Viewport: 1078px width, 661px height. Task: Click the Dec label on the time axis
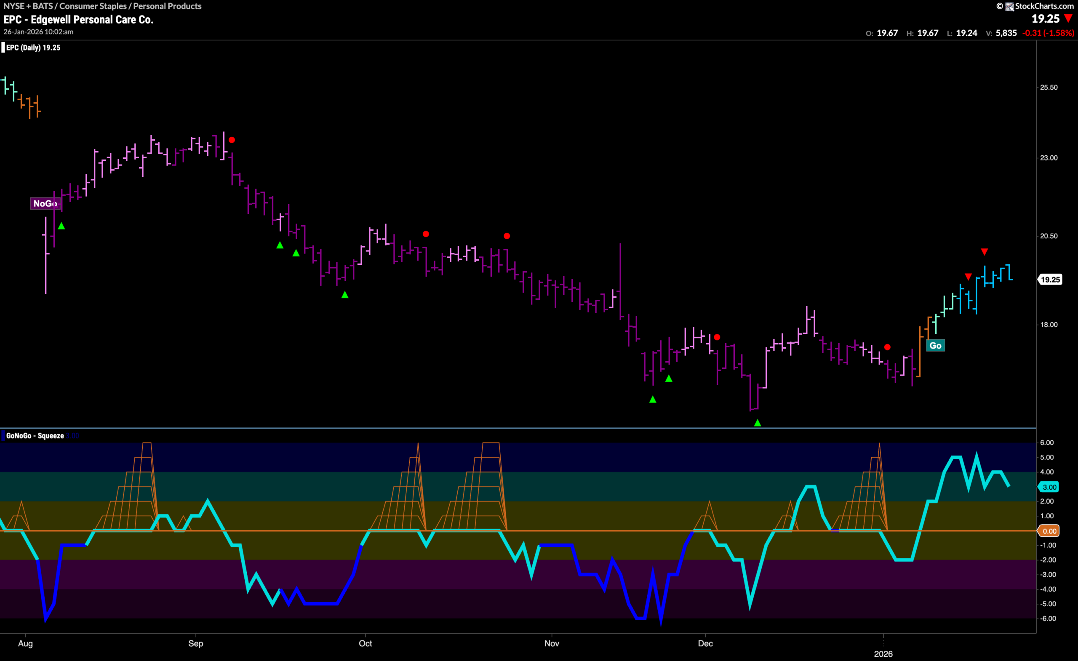click(705, 643)
